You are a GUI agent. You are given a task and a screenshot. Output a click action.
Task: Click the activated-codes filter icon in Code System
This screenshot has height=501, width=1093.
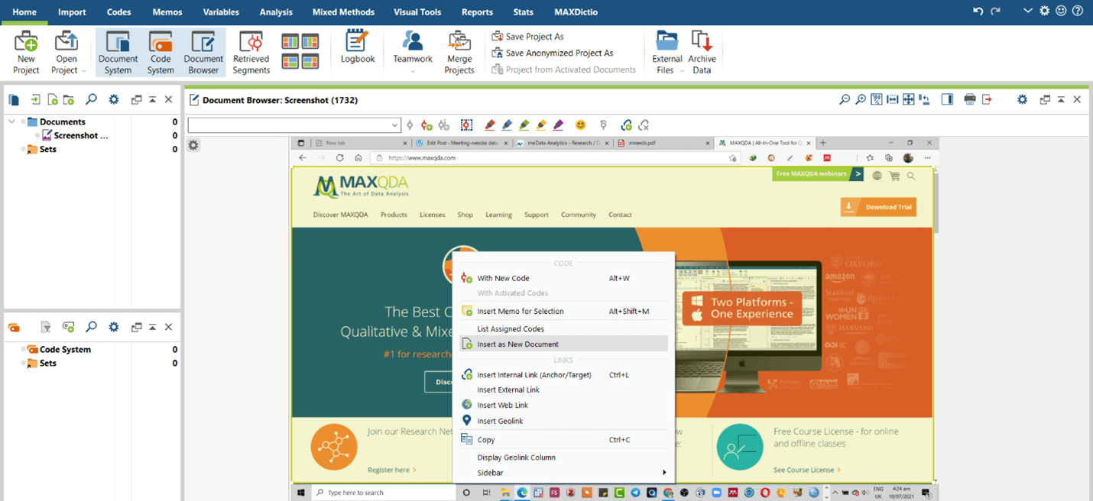click(x=46, y=327)
